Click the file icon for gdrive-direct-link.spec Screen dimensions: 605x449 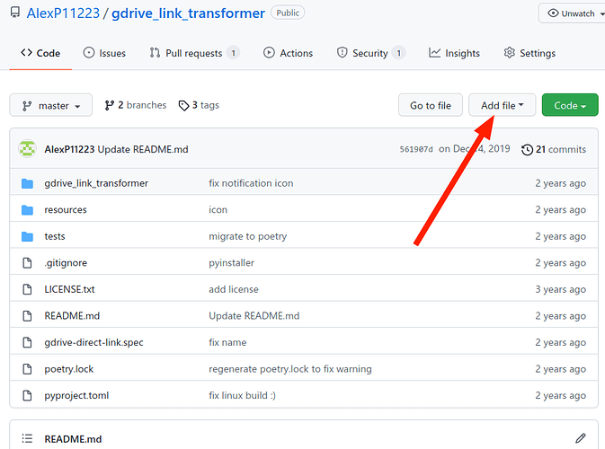coord(27,342)
